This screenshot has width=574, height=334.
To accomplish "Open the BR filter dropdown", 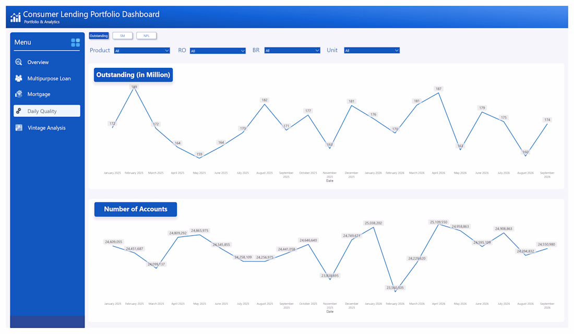I will point(292,51).
